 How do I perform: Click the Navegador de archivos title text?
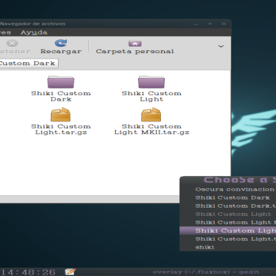click(x=33, y=23)
